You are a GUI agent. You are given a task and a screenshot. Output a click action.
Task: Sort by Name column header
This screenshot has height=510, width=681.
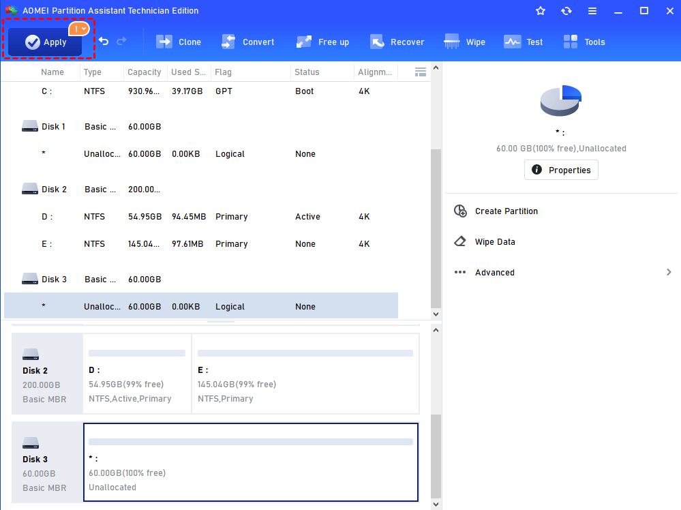pyautogui.click(x=52, y=72)
